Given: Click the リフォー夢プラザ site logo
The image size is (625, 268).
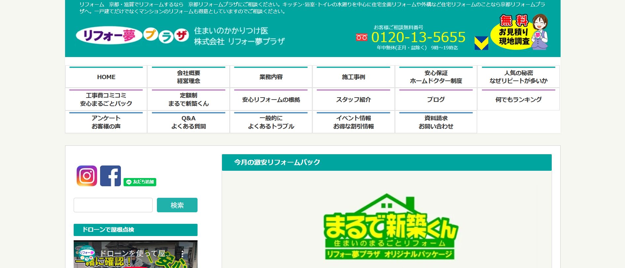Looking at the screenshot, I should coord(132,36).
